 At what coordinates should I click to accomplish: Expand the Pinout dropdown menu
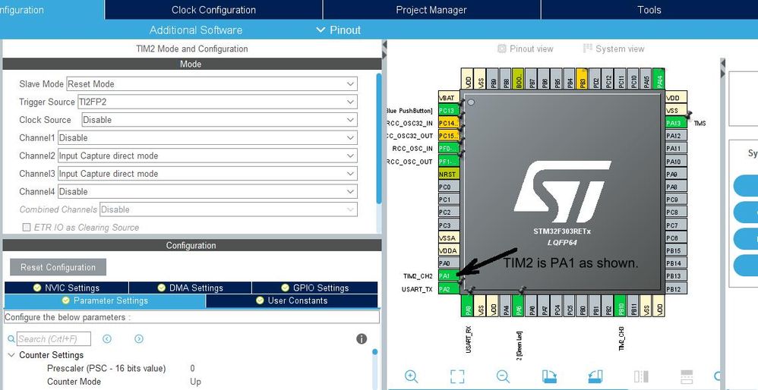click(339, 30)
